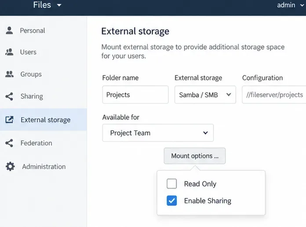Click the Files title in header
This screenshot has width=306, height=227.
pyautogui.click(x=42, y=5)
